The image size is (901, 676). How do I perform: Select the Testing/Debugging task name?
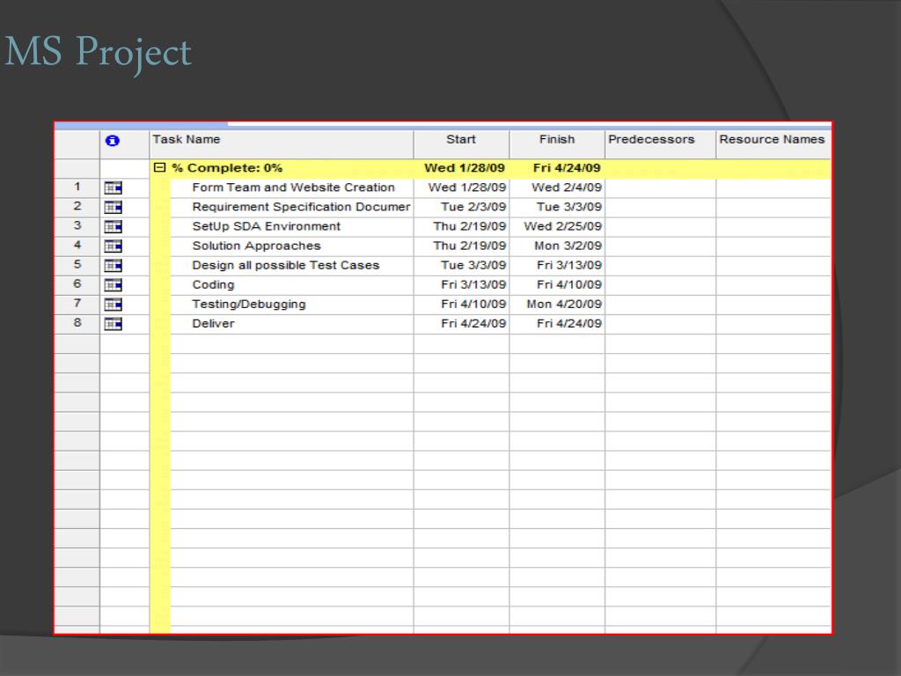tap(249, 305)
